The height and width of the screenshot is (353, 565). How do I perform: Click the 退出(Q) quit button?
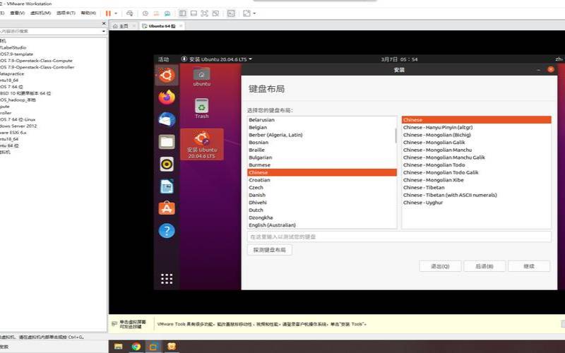440,266
